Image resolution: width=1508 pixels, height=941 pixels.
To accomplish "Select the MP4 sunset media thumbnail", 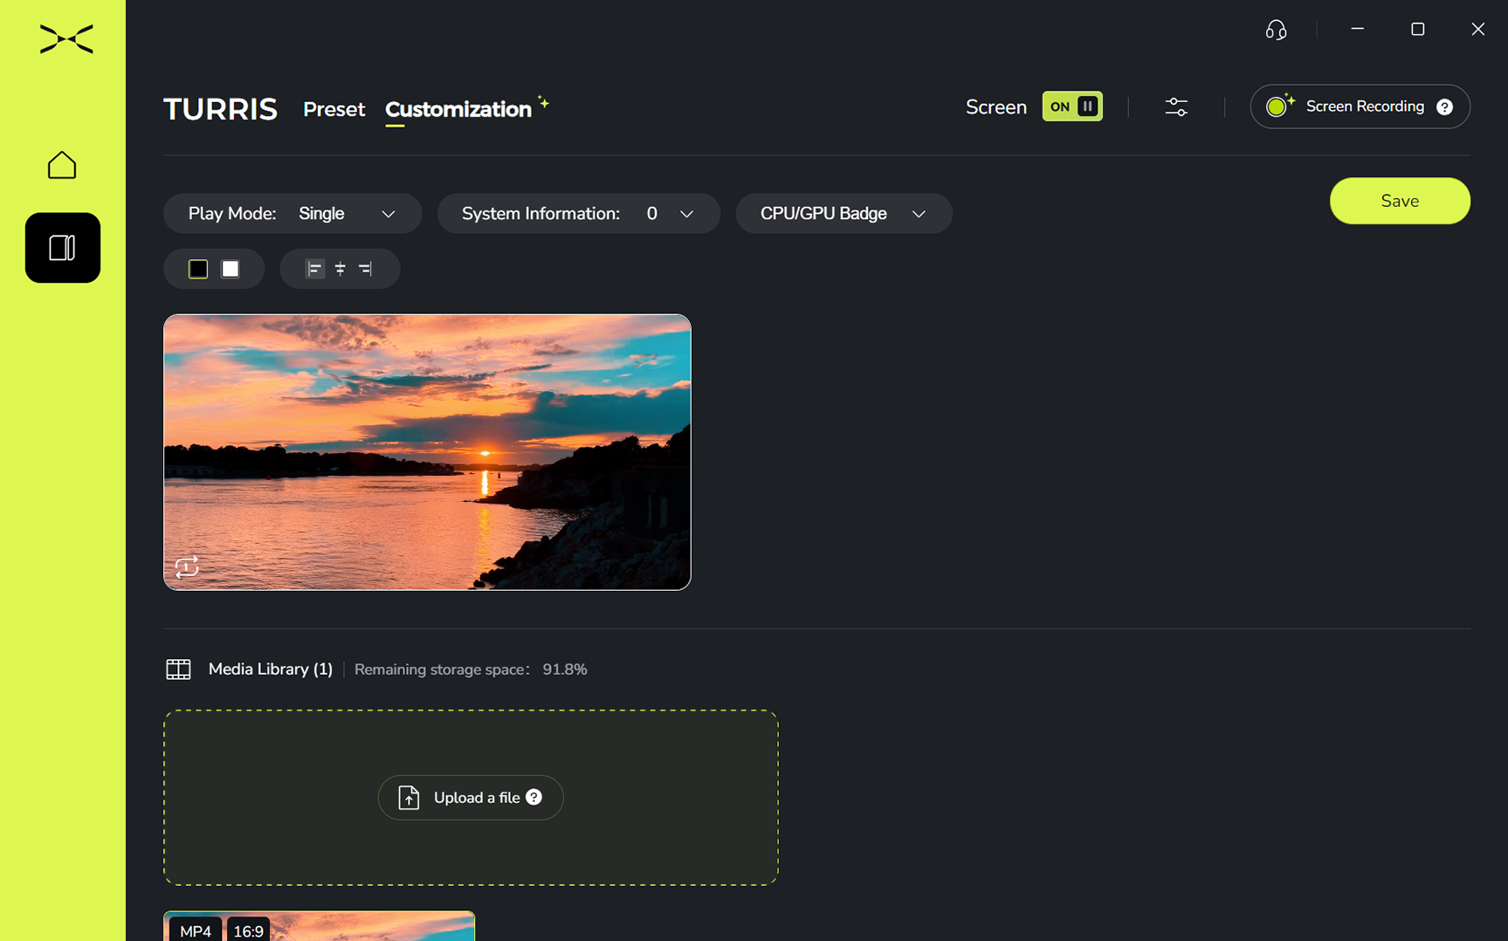I will (x=320, y=927).
